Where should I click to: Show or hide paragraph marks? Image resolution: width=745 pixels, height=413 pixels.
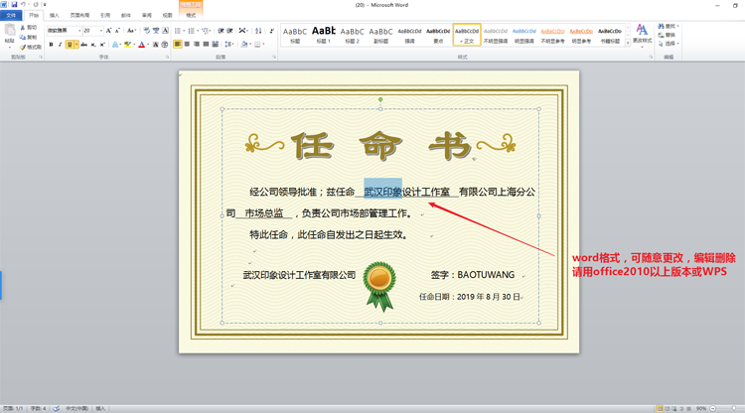pyautogui.click(x=271, y=31)
